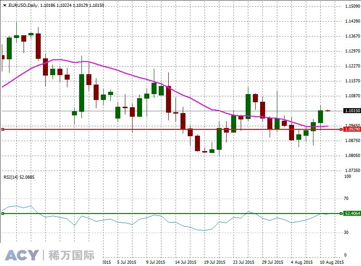Click the red price tag 1.09290

coord(352,129)
